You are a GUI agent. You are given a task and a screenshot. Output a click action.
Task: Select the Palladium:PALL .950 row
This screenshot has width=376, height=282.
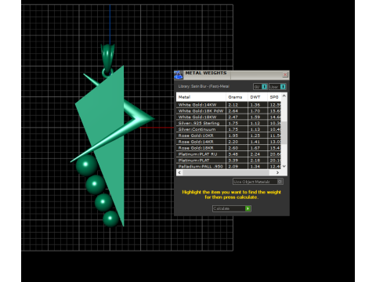(229, 166)
